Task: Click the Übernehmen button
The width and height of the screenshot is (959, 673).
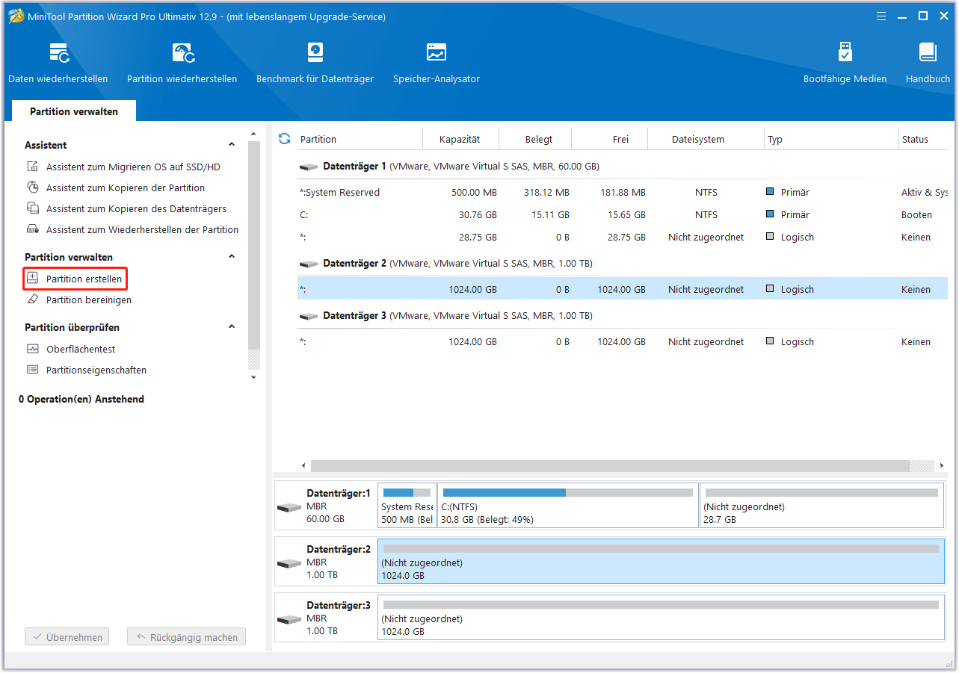Action: pos(67,637)
